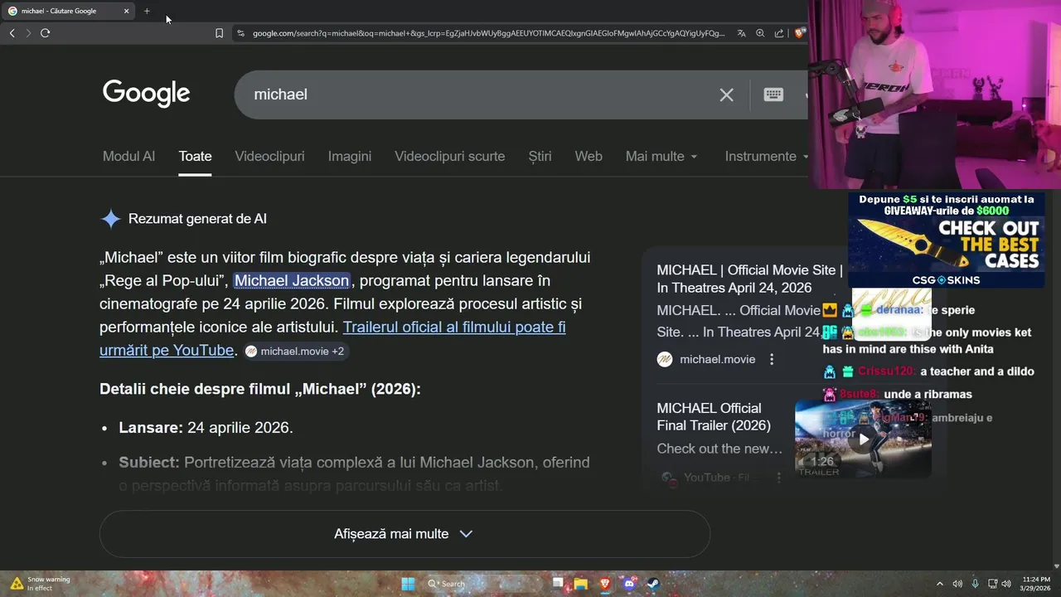This screenshot has height=597, width=1061.
Task: Switch to Videoclipuri tab
Action: (x=269, y=156)
